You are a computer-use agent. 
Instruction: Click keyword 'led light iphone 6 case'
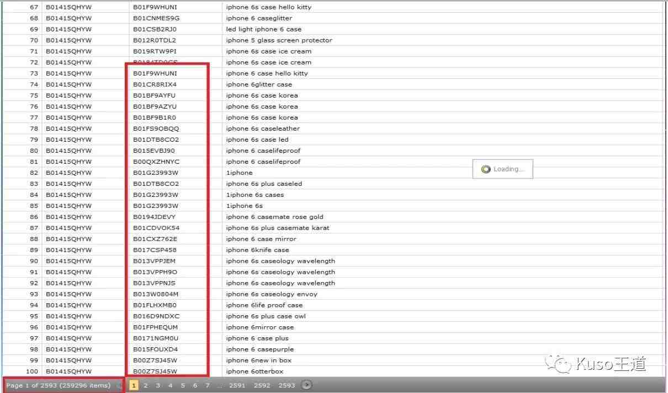click(263, 29)
